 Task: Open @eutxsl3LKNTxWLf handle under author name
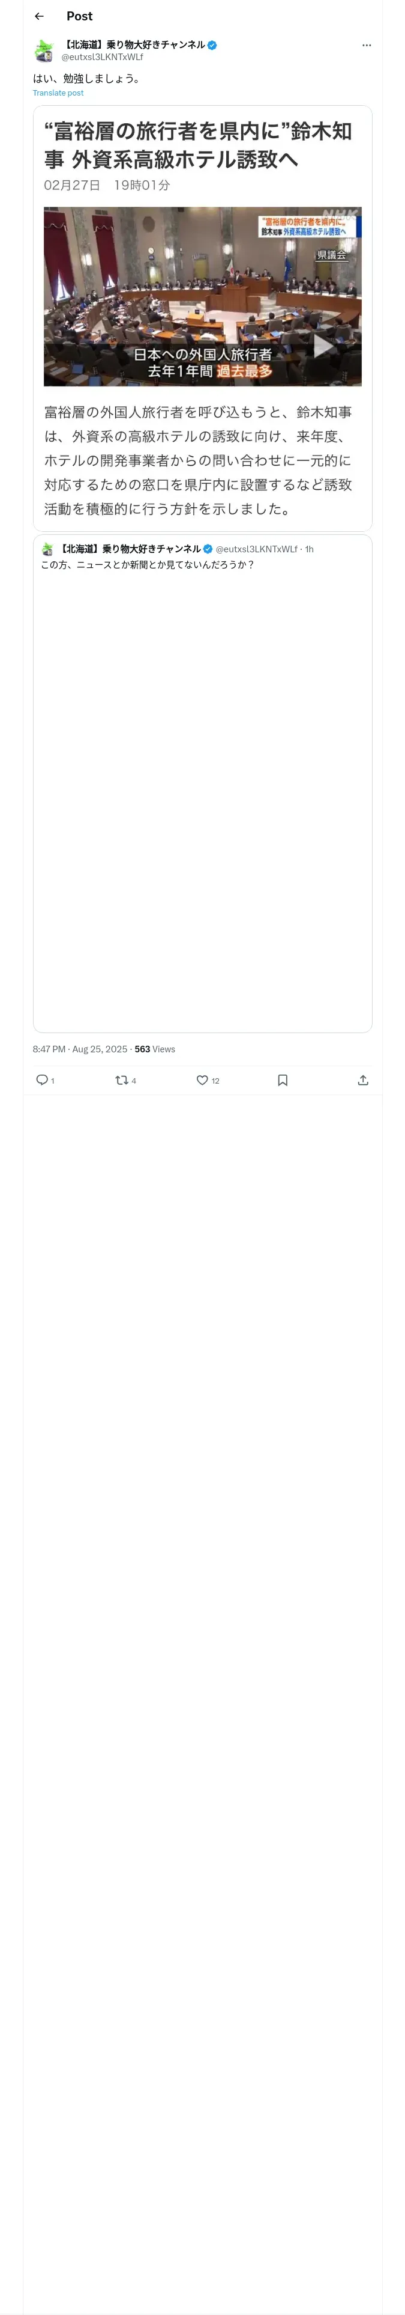pyautogui.click(x=103, y=56)
